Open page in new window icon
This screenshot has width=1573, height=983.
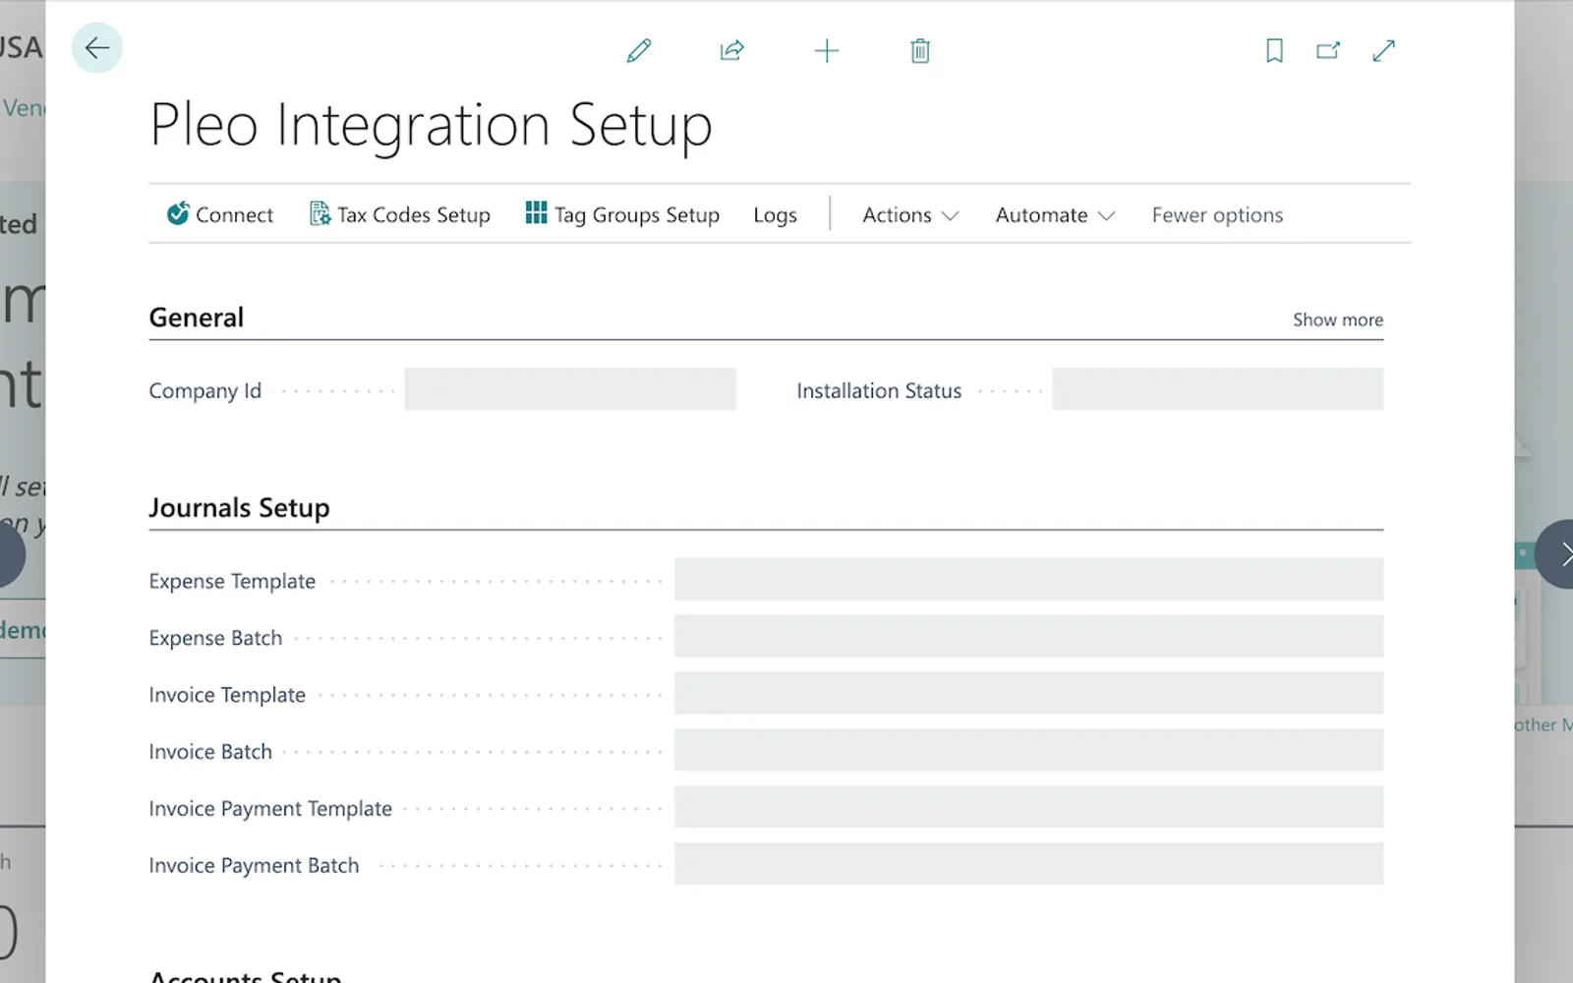pos(1328,50)
